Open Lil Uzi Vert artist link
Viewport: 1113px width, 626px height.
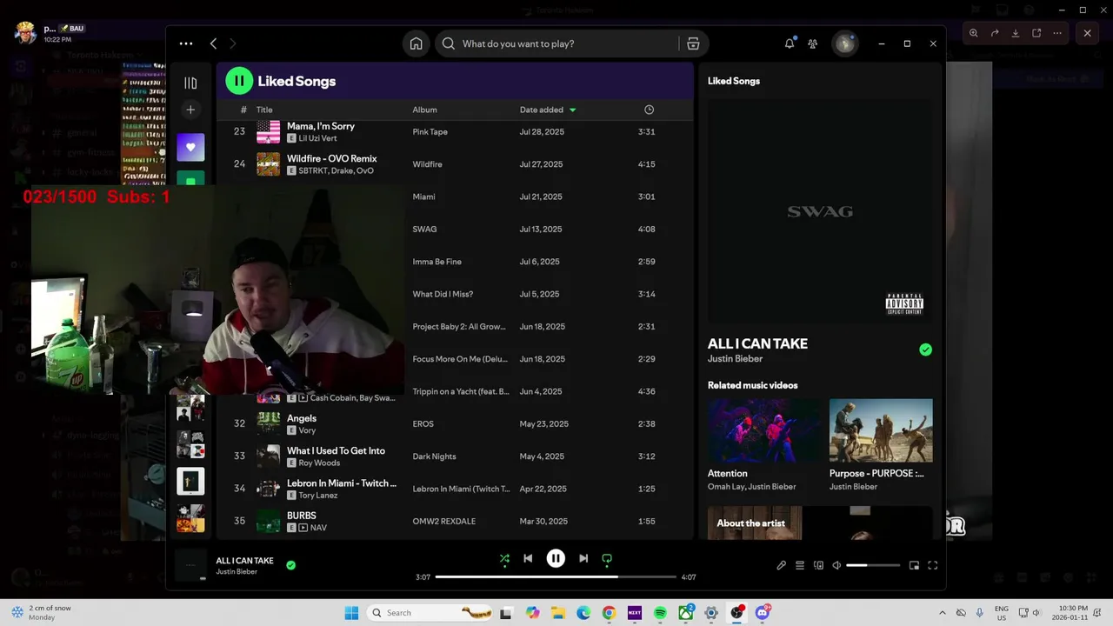(x=317, y=138)
